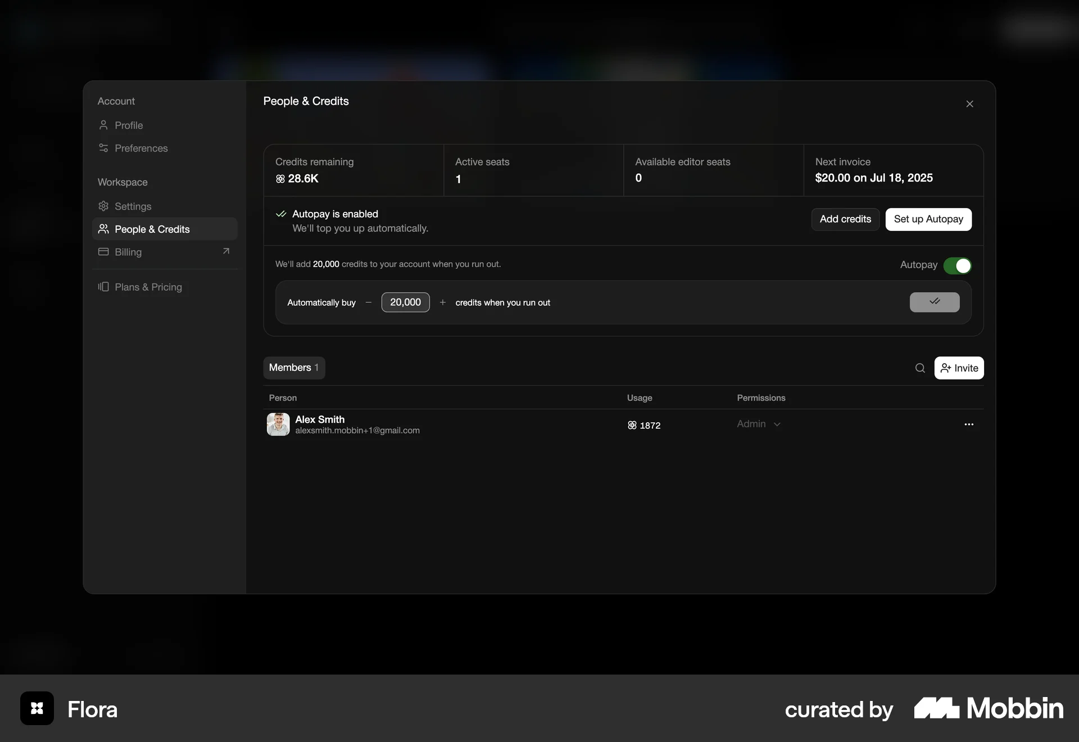Viewport: 1079px width, 742px height.
Task: Go to Preferences in the sidebar
Action: click(x=141, y=148)
